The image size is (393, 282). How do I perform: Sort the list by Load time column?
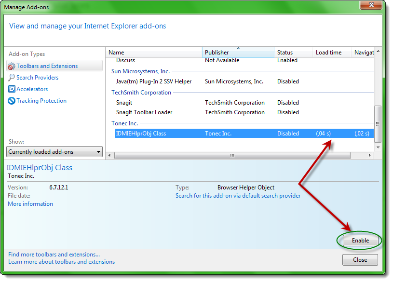point(332,53)
